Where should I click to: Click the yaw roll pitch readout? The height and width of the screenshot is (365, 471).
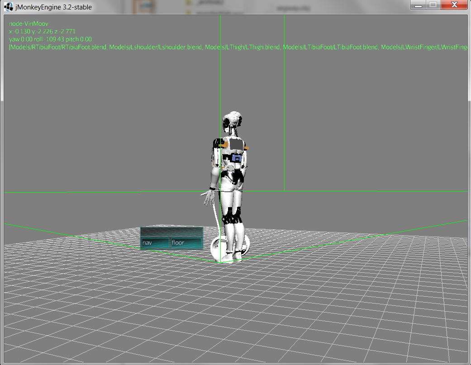point(50,39)
